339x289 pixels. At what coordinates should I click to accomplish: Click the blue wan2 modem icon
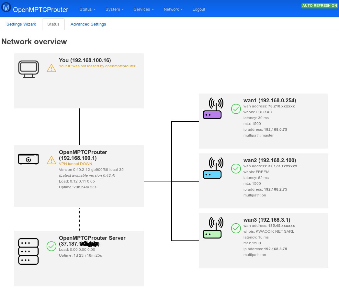pos(212,168)
